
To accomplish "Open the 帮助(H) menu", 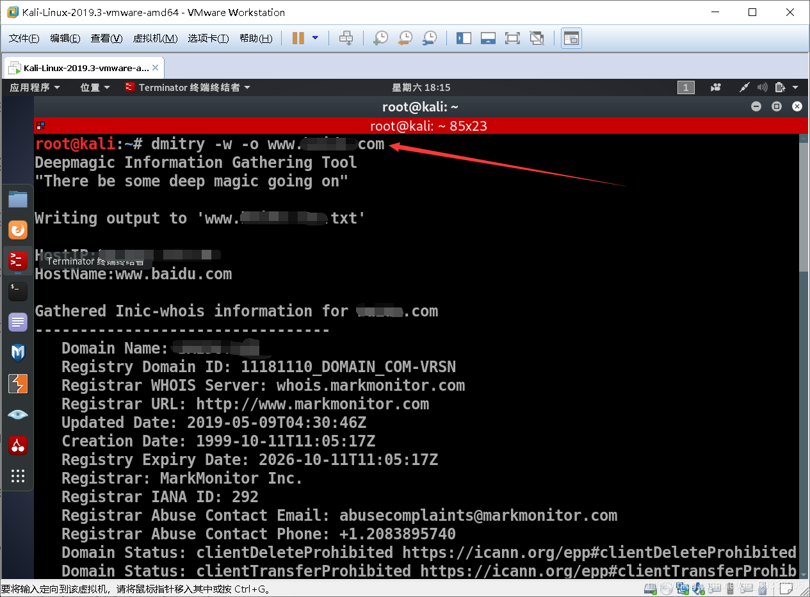I will point(255,38).
